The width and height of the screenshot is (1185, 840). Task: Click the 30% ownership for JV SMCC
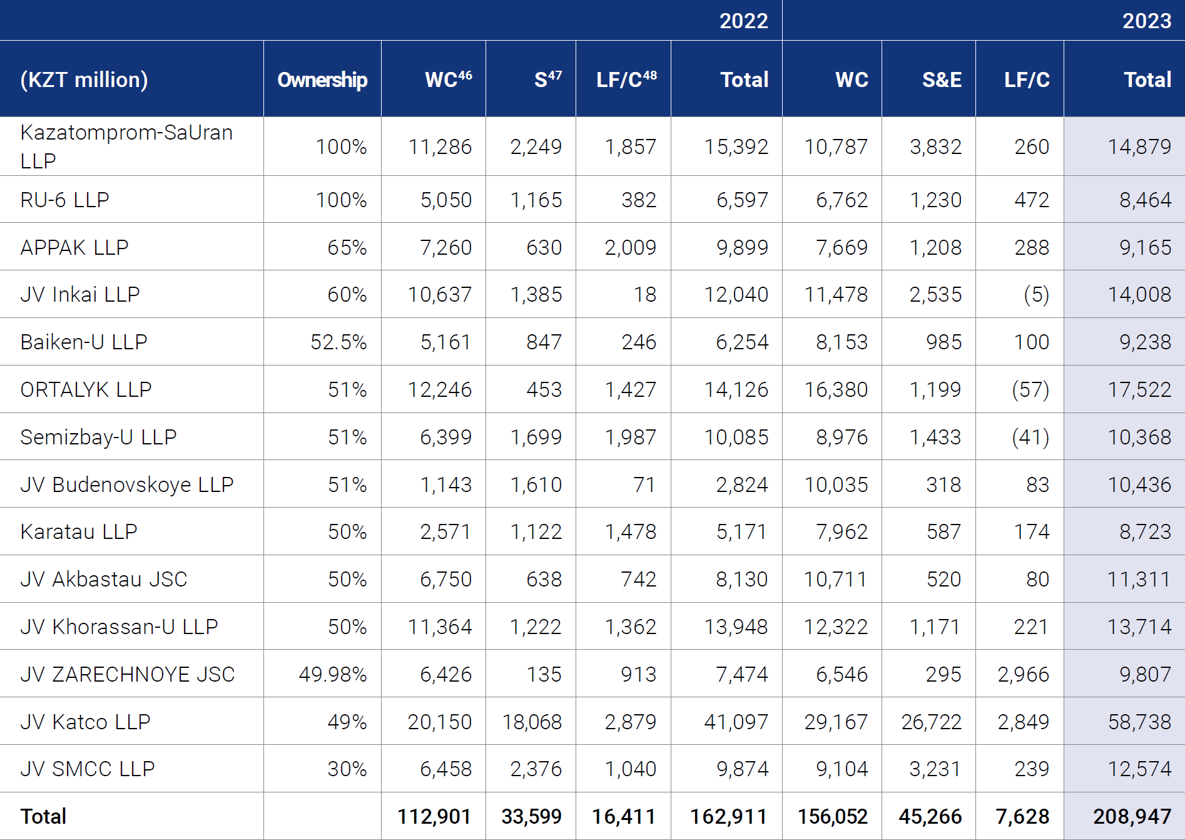pyautogui.click(x=347, y=769)
